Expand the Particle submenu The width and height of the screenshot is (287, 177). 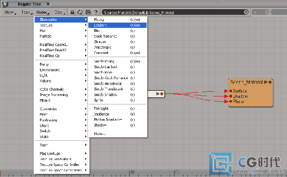61,36
